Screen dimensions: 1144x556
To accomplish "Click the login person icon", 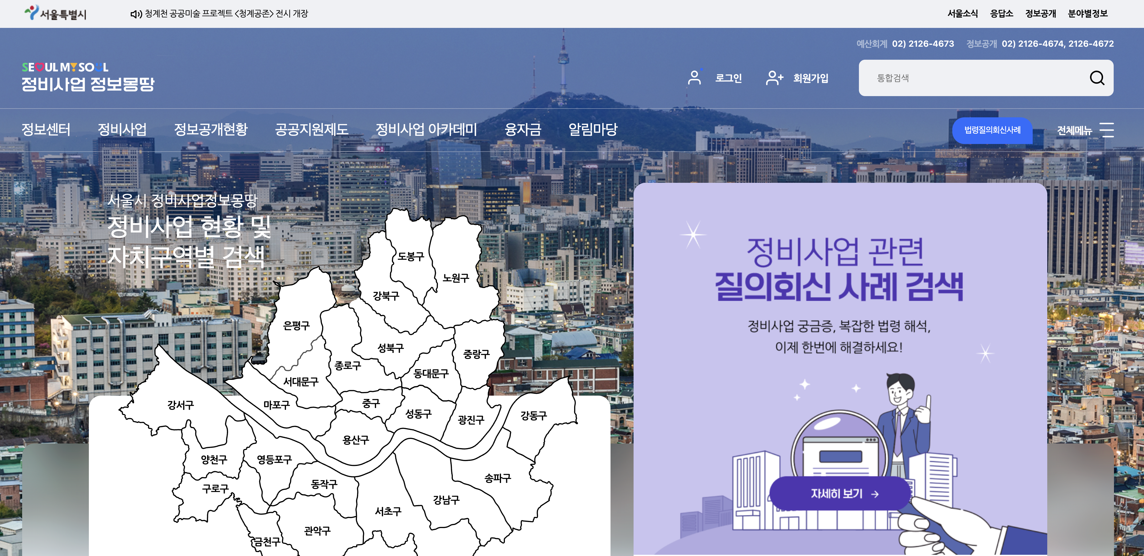I will click(694, 78).
